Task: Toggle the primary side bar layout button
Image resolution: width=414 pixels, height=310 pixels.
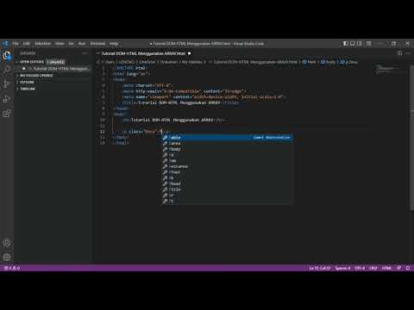Action: tap(346, 44)
